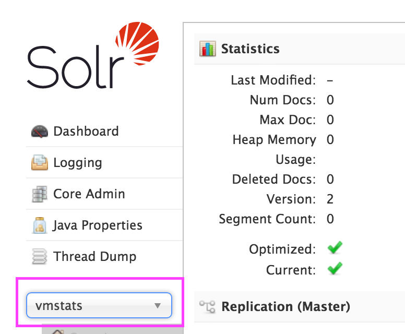
Task: Click the Current label
Action: coord(291,270)
